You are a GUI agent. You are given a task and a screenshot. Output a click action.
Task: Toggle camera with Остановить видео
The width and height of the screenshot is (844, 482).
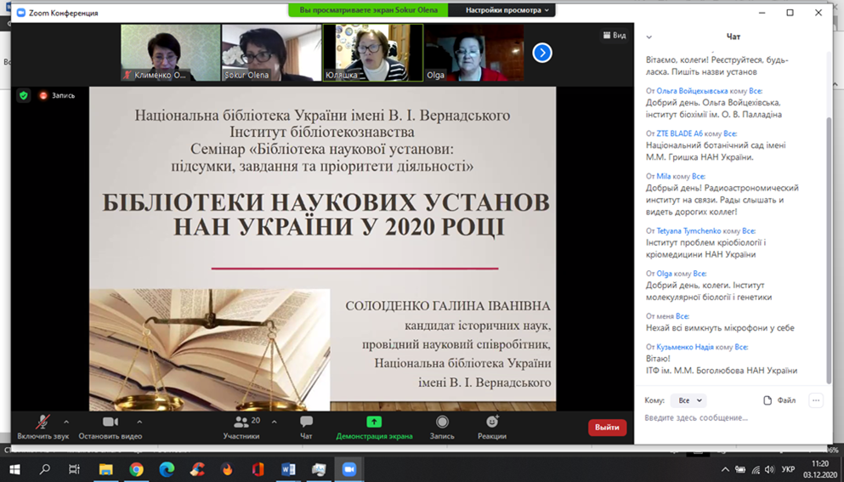pyautogui.click(x=110, y=426)
